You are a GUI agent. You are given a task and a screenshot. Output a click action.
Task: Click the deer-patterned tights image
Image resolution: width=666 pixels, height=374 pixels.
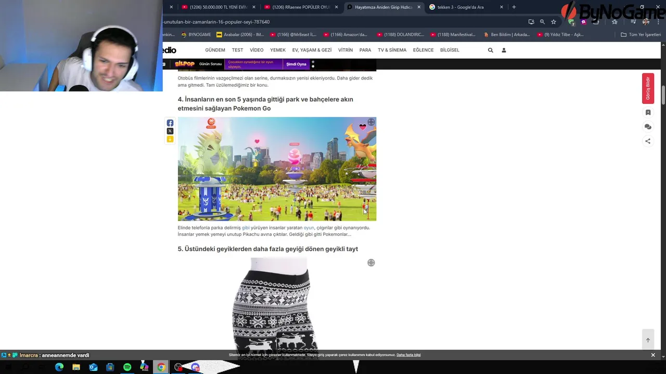click(x=277, y=305)
